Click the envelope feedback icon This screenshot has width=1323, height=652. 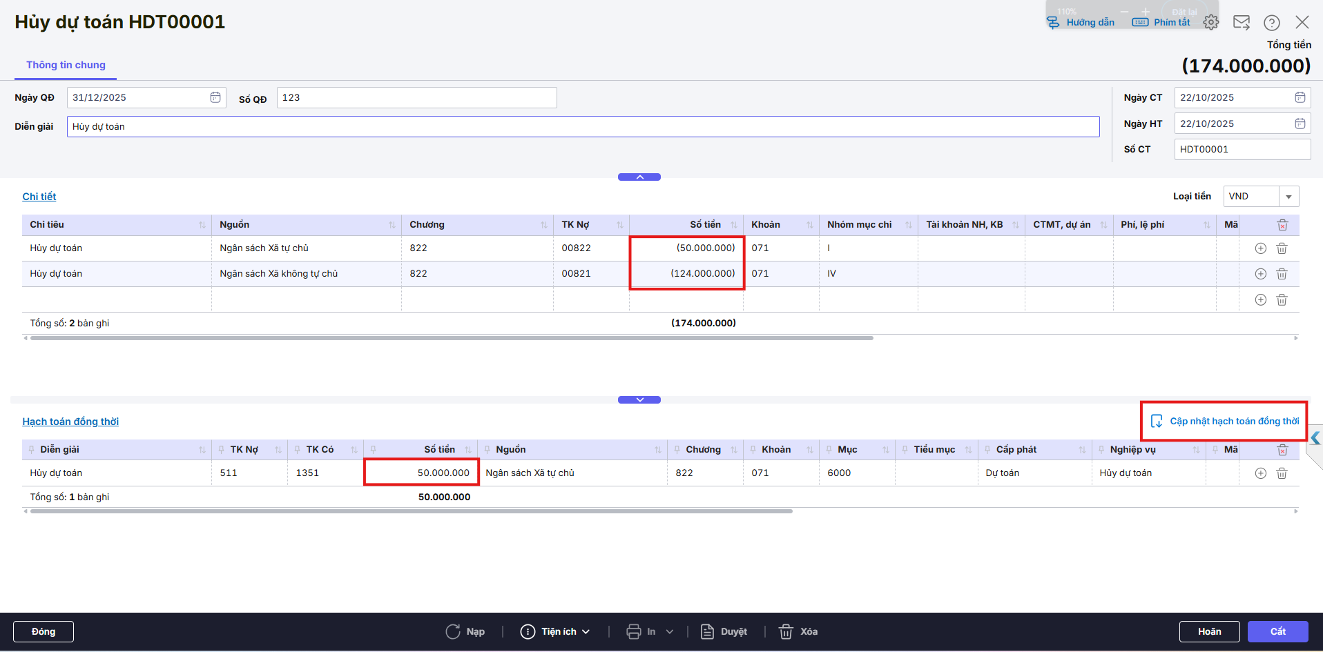[x=1241, y=22]
